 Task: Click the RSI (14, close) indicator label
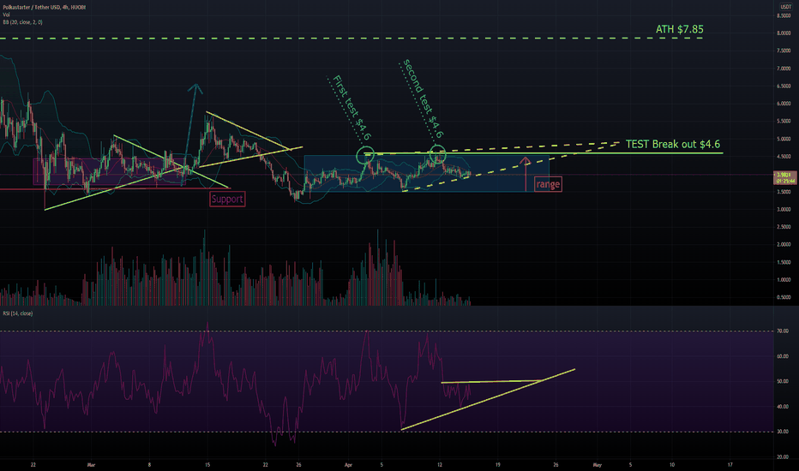tap(18, 313)
